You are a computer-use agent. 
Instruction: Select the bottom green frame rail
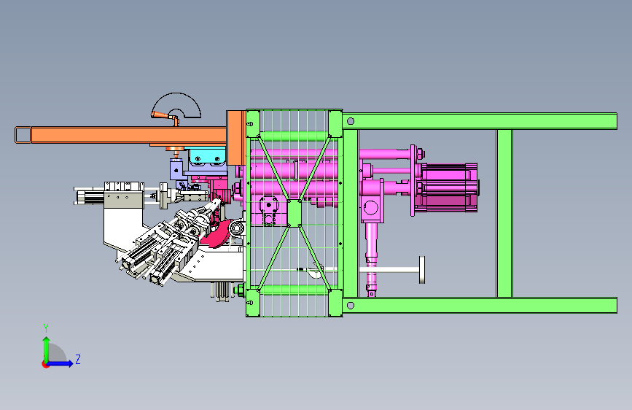[x=480, y=306]
